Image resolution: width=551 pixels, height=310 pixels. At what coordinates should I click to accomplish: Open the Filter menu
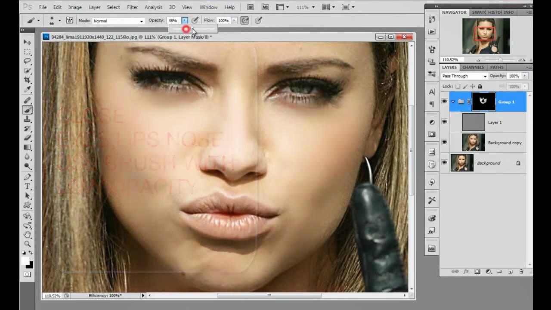pos(133,7)
